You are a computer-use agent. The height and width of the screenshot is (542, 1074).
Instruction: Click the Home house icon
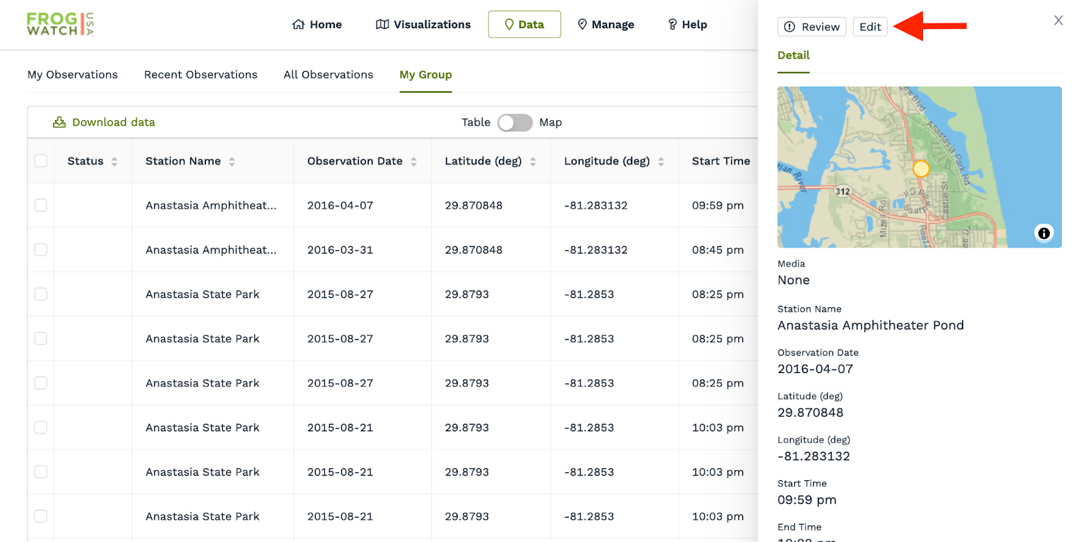point(298,25)
